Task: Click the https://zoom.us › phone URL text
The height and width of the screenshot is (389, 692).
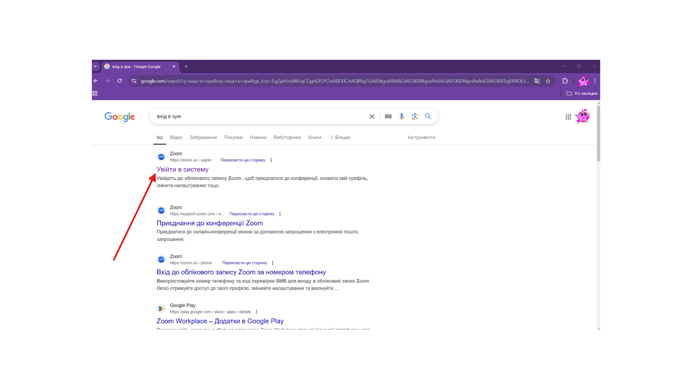Action: (191, 263)
